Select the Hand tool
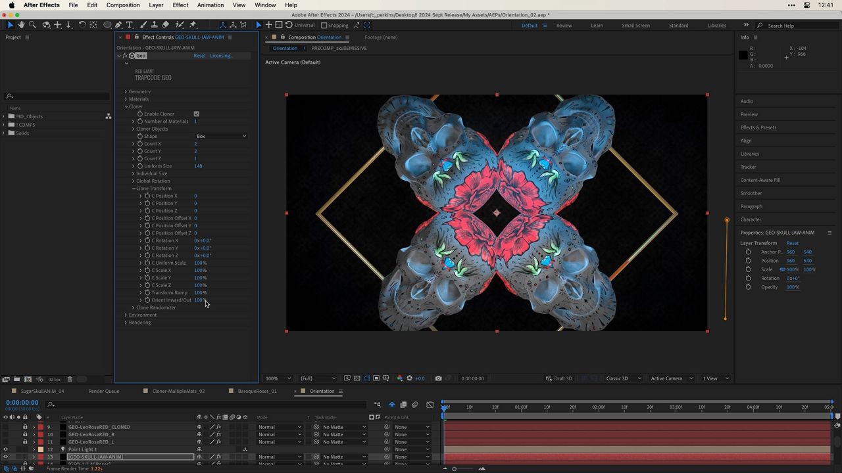The height and width of the screenshot is (473, 842). 21,25
